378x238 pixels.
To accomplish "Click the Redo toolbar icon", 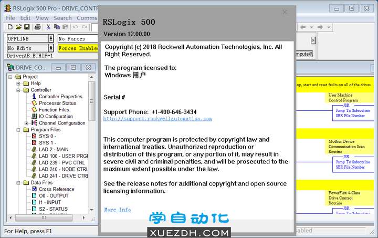I will point(85,27).
